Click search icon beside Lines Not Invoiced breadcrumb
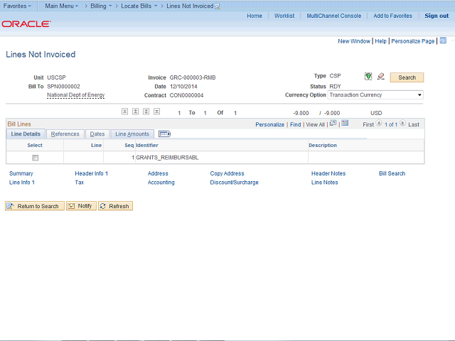The image size is (455, 341). pyautogui.click(x=217, y=6)
